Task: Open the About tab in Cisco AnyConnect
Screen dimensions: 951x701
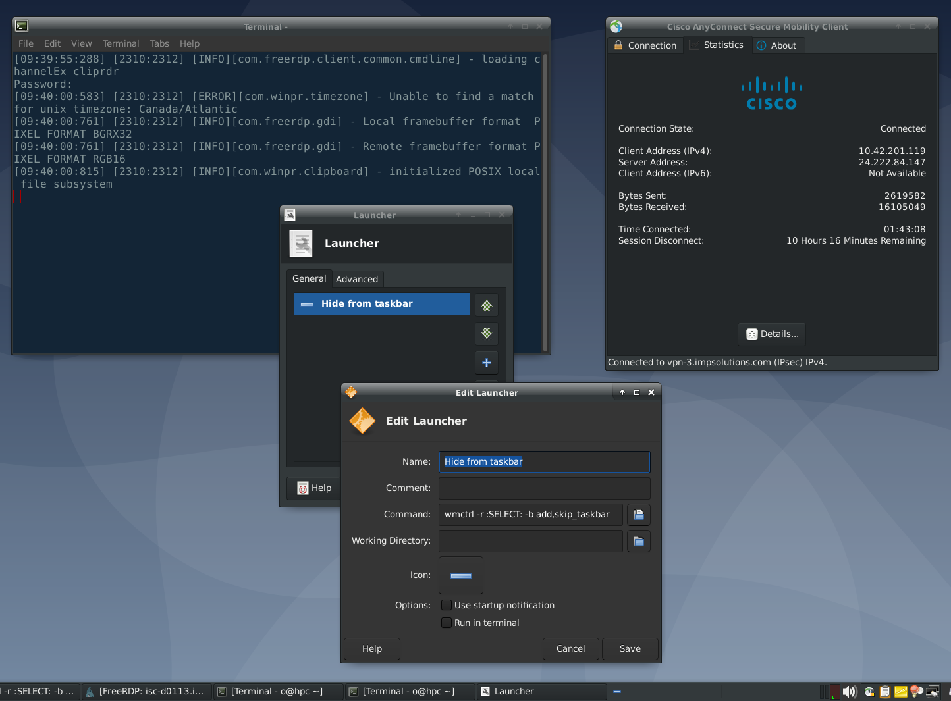Action: click(778, 45)
